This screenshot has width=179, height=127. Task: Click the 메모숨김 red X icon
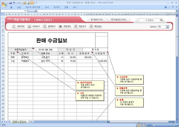click(x=91, y=26)
